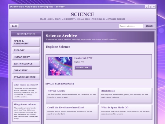This screenshot has width=165, height=124.
Task: Select Space & Astronomy sidebar topic
Action: click(26, 42)
